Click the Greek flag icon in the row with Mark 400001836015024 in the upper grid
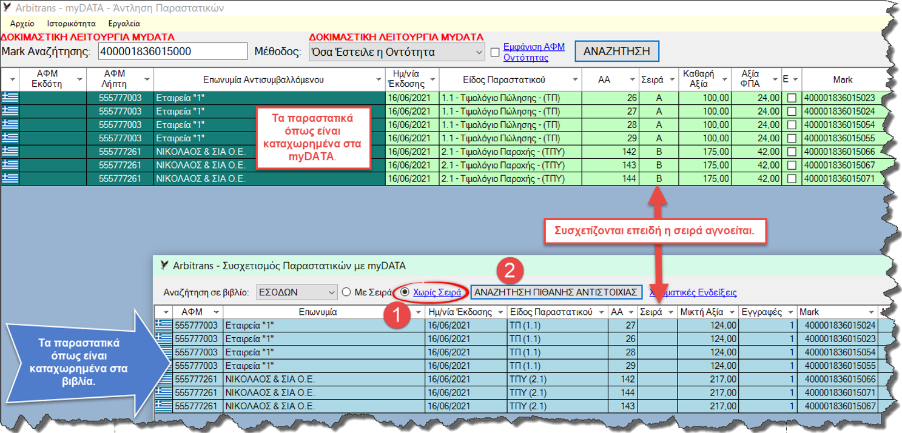This screenshot has width=902, height=433. pos(10,111)
